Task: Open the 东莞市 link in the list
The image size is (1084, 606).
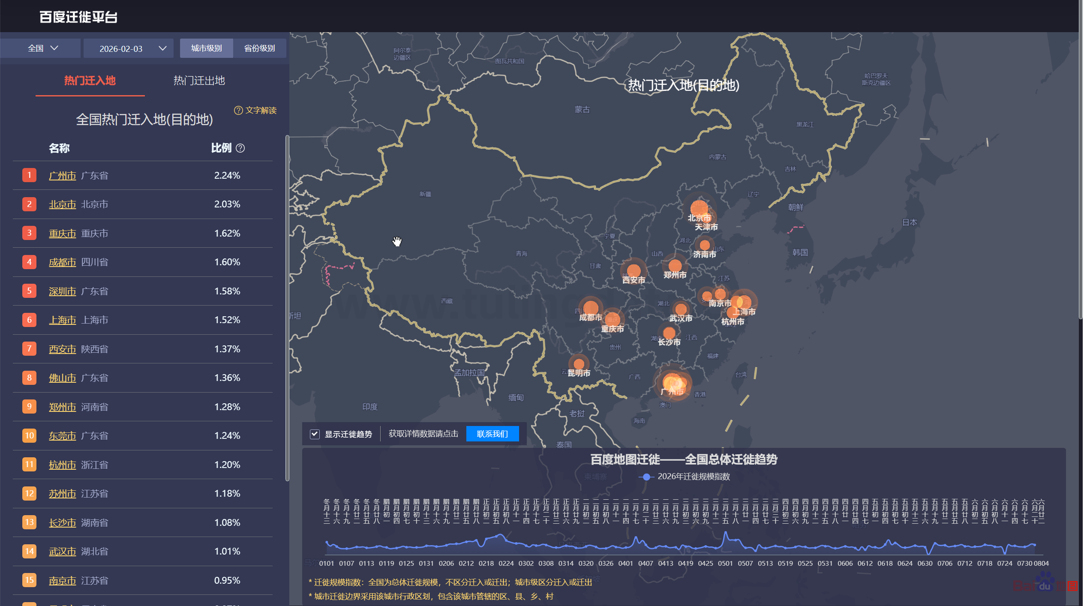Action: tap(62, 436)
